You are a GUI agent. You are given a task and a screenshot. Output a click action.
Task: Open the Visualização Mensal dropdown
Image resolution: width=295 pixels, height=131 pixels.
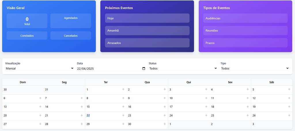tap(39, 68)
